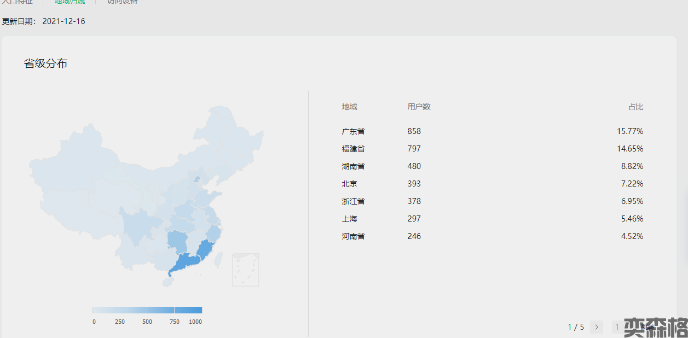The width and height of the screenshot is (688, 338).
Task: Go to next page of province table
Action: 597,327
